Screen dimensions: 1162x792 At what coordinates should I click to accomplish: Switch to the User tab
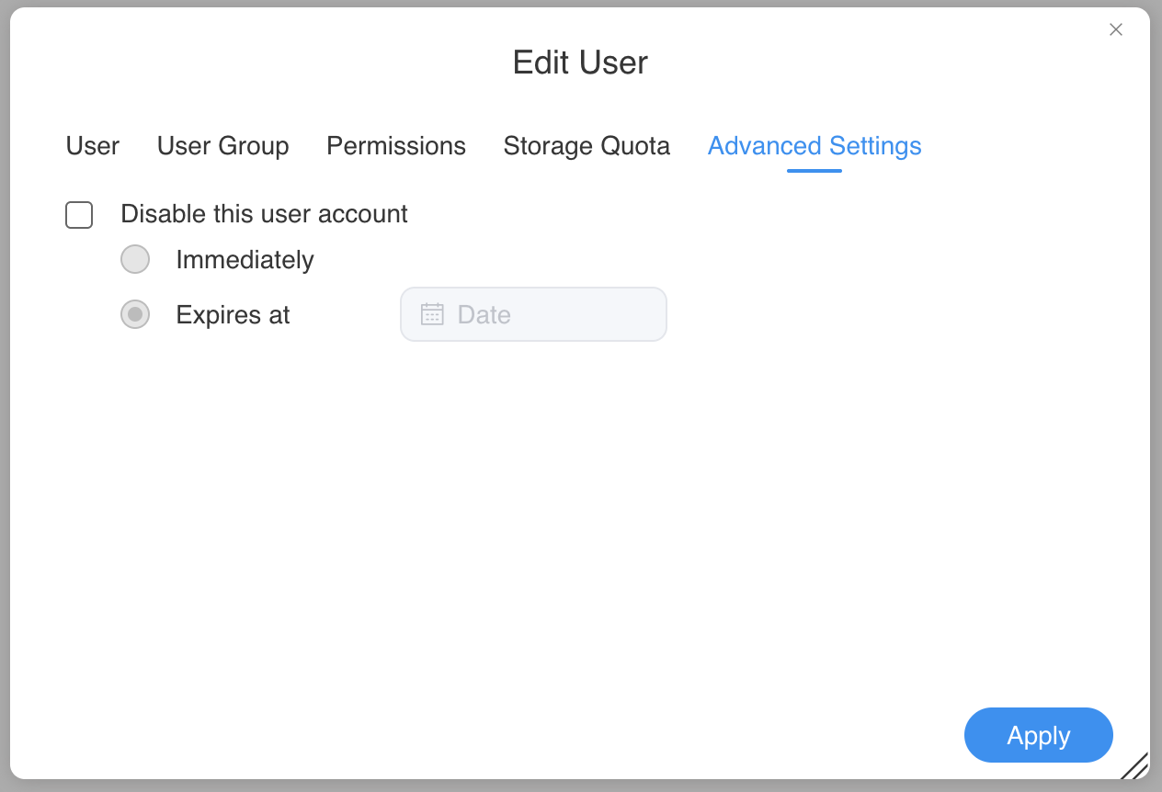click(93, 146)
